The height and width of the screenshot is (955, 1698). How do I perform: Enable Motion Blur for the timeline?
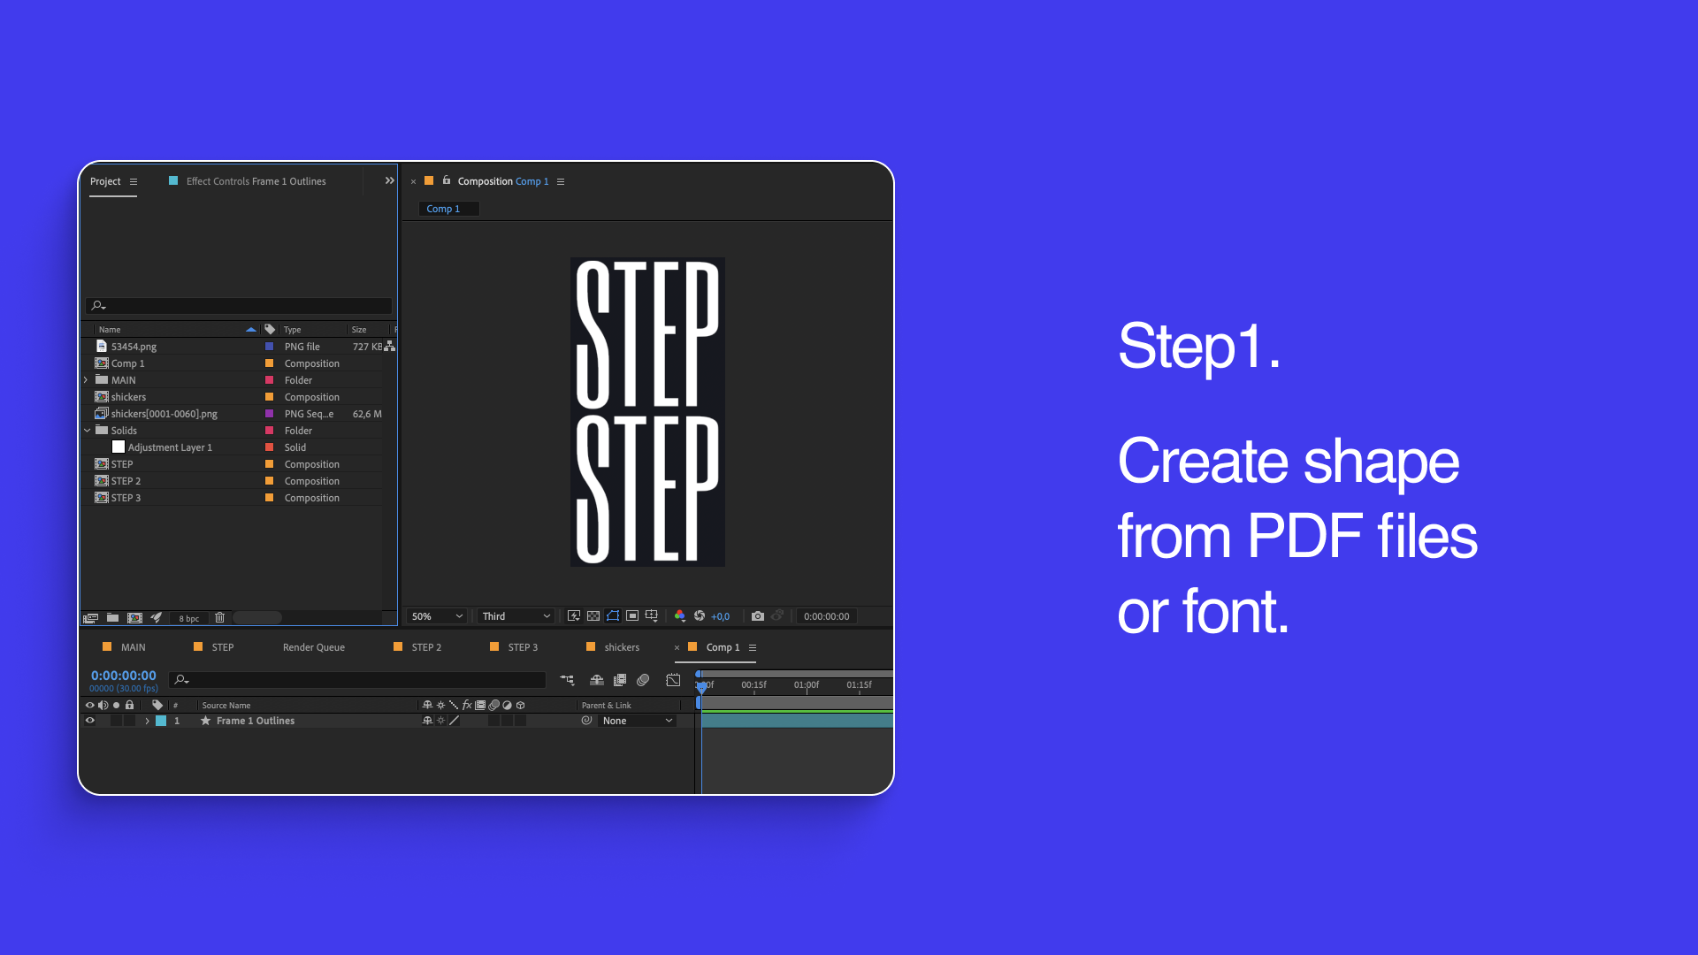(643, 680)
